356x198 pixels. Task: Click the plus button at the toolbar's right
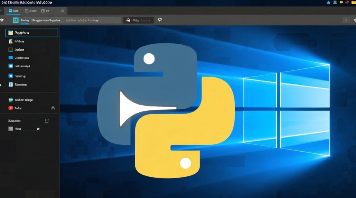click(x=346, y=20)
